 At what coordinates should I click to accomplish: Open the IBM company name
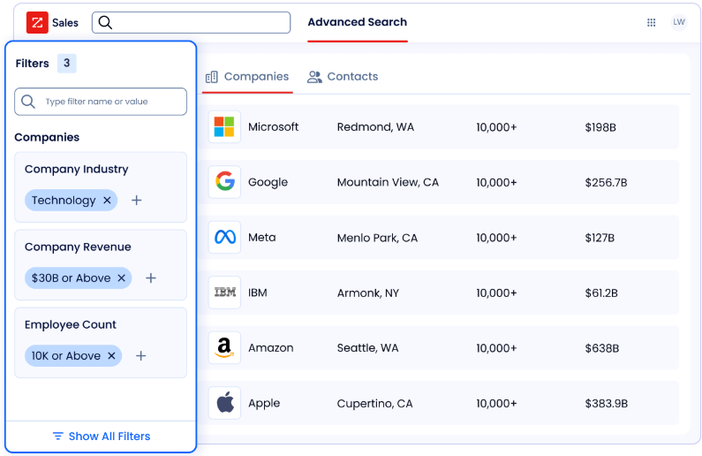point(258,293)
